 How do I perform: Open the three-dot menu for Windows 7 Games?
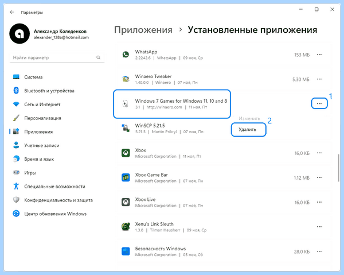tap(319, 103)
